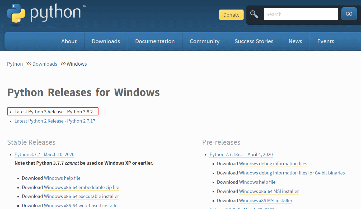Focus the Search input field

click(301, 14)
